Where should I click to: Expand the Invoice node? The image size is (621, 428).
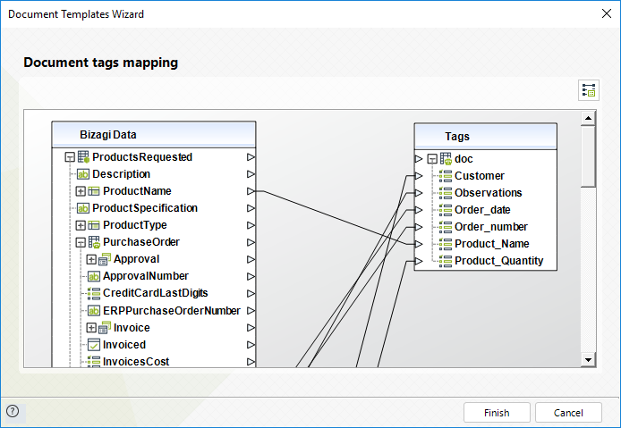(x=91, y=328)
